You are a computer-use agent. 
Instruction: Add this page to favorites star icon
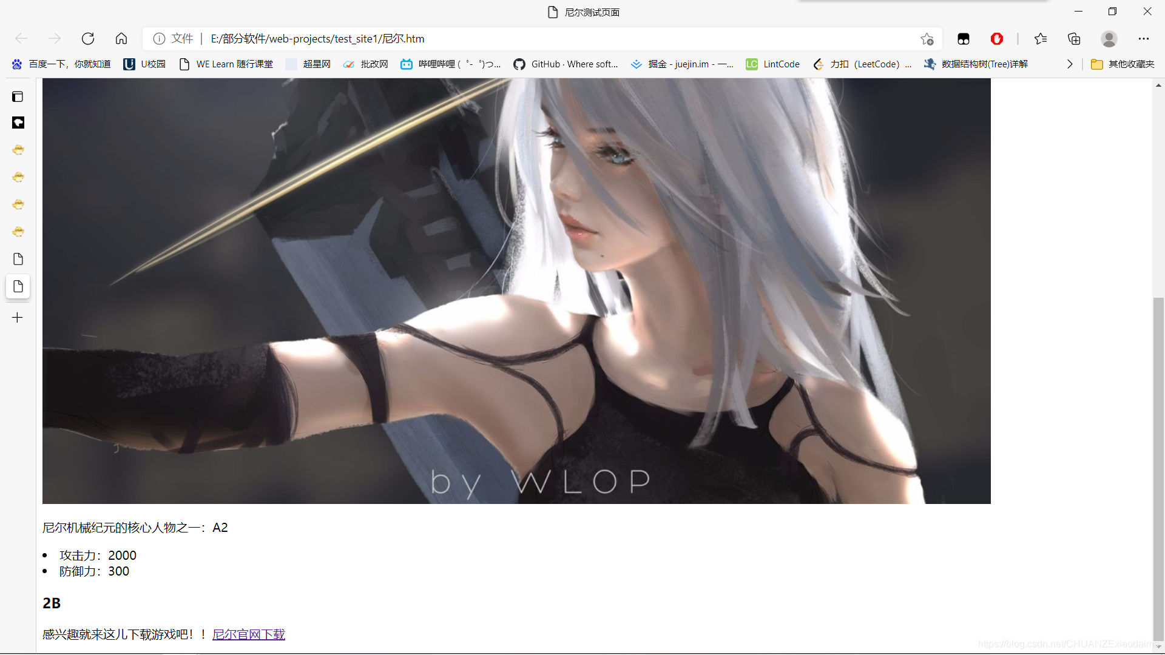[927, 39]
